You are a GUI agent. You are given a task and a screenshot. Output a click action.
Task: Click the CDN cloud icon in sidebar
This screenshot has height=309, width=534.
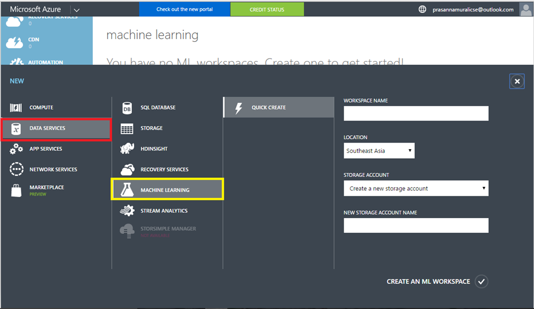14,43
